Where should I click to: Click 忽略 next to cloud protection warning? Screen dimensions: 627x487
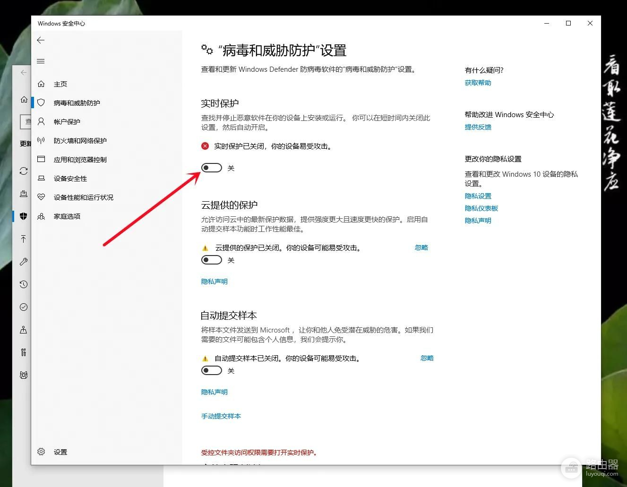(421, 248)
